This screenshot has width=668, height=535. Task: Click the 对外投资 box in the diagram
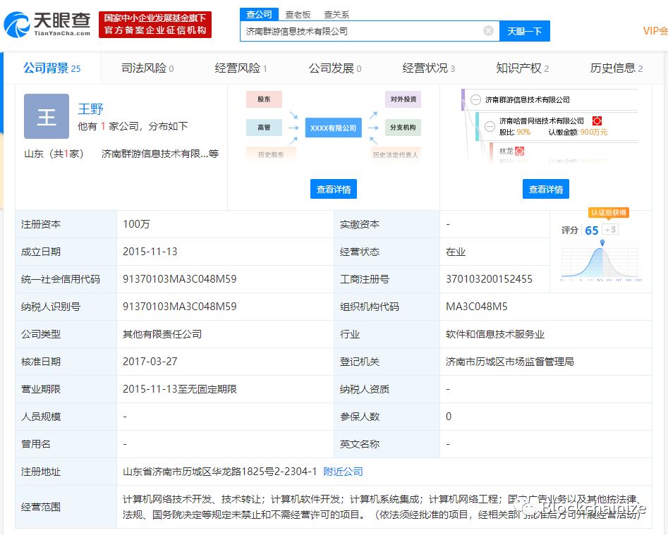(x=403, y=99)
